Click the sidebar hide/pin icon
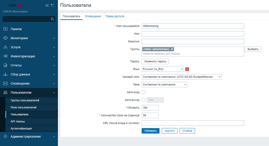Viewport: 269px width, 146px height. (x=52, y=5)
